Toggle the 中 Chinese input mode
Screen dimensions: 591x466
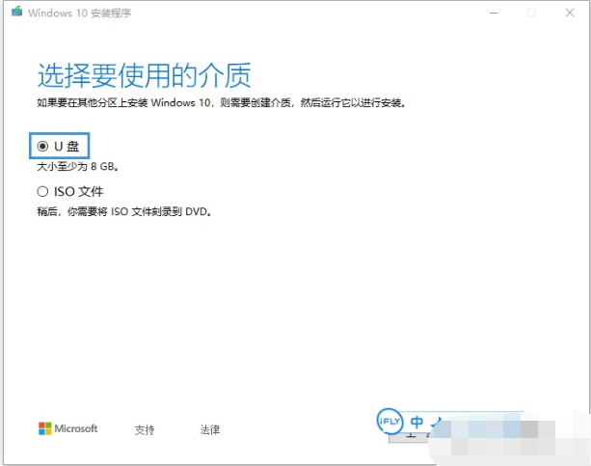(x=416, y=422)
